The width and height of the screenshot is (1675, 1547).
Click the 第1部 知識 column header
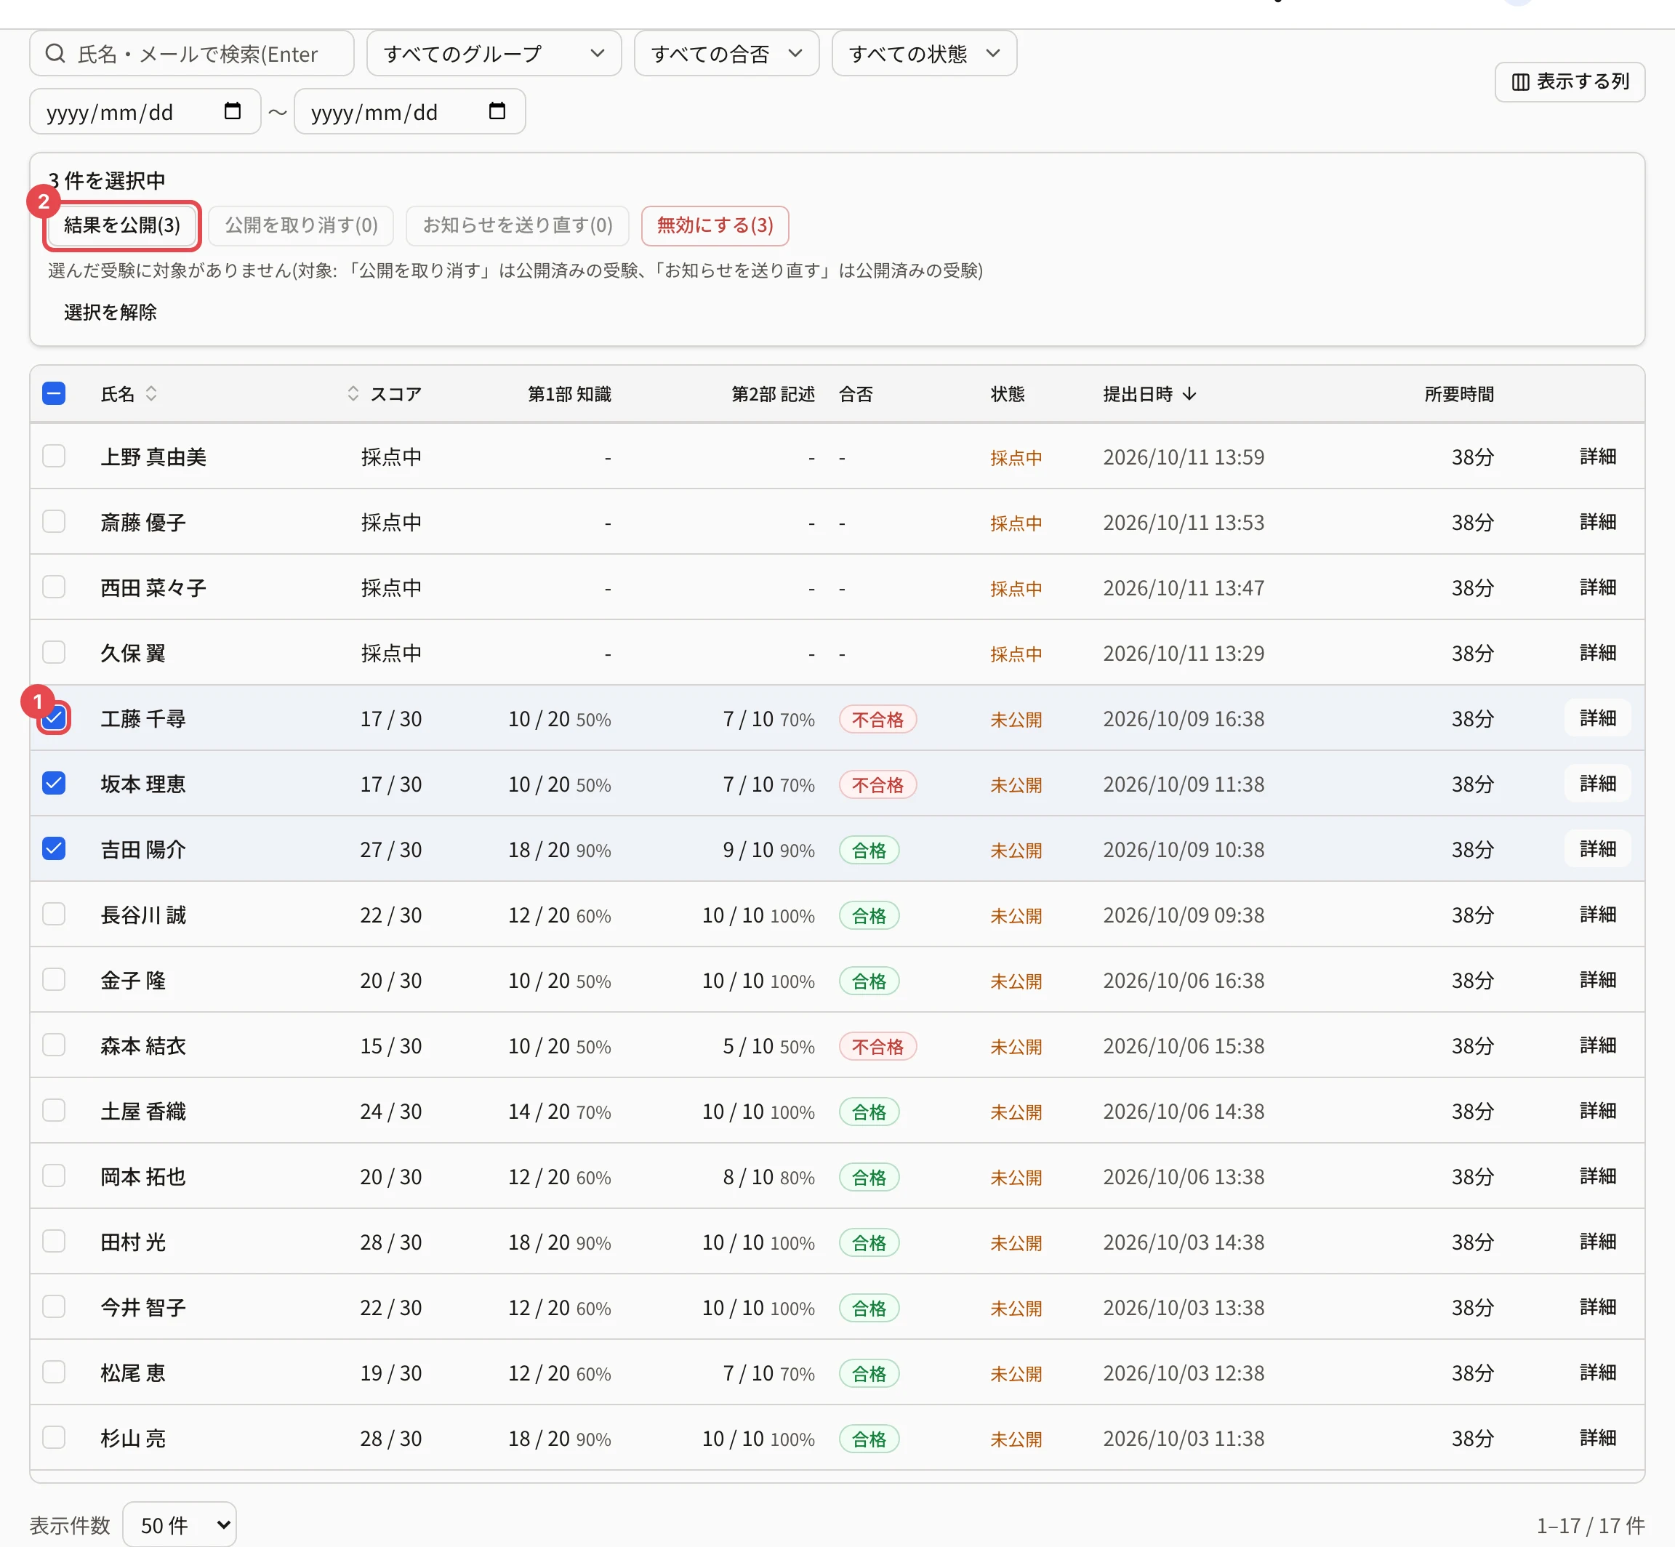(569, 393)
